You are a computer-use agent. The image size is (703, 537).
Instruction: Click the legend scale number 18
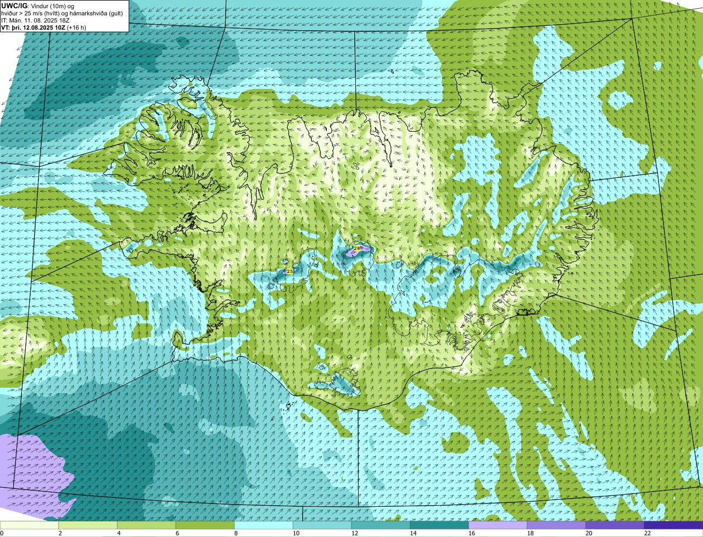pos(531,533)
